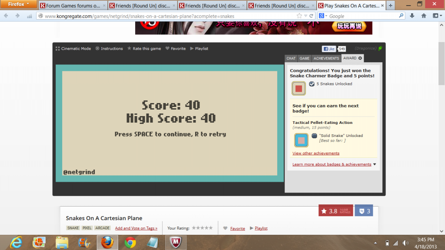Image resolution: width=445 pixels, height=250 pixels.
Task: Click the game score screen canvas
Action: (x=170, y=123)
